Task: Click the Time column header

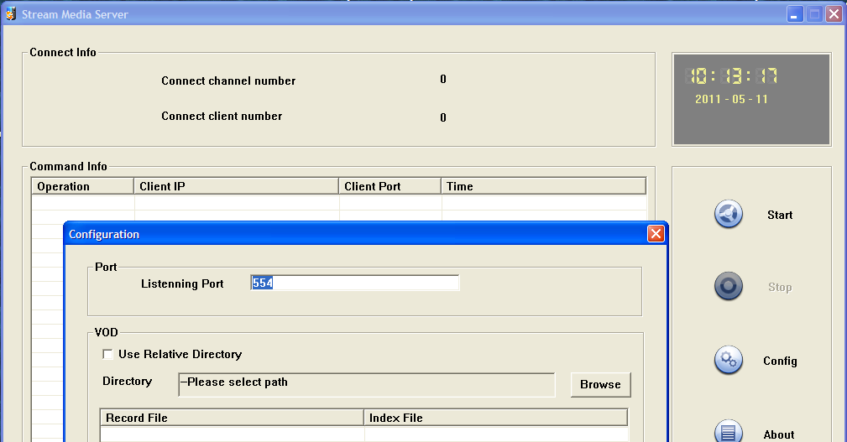Action: (x=543, y=186)
